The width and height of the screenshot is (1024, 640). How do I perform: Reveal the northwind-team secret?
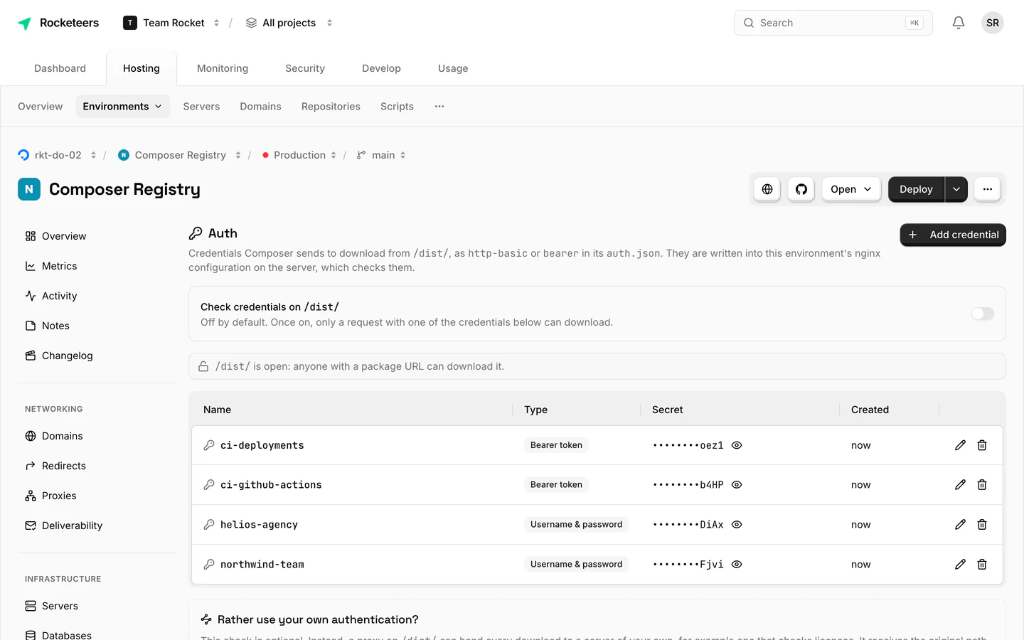(737, 565)
